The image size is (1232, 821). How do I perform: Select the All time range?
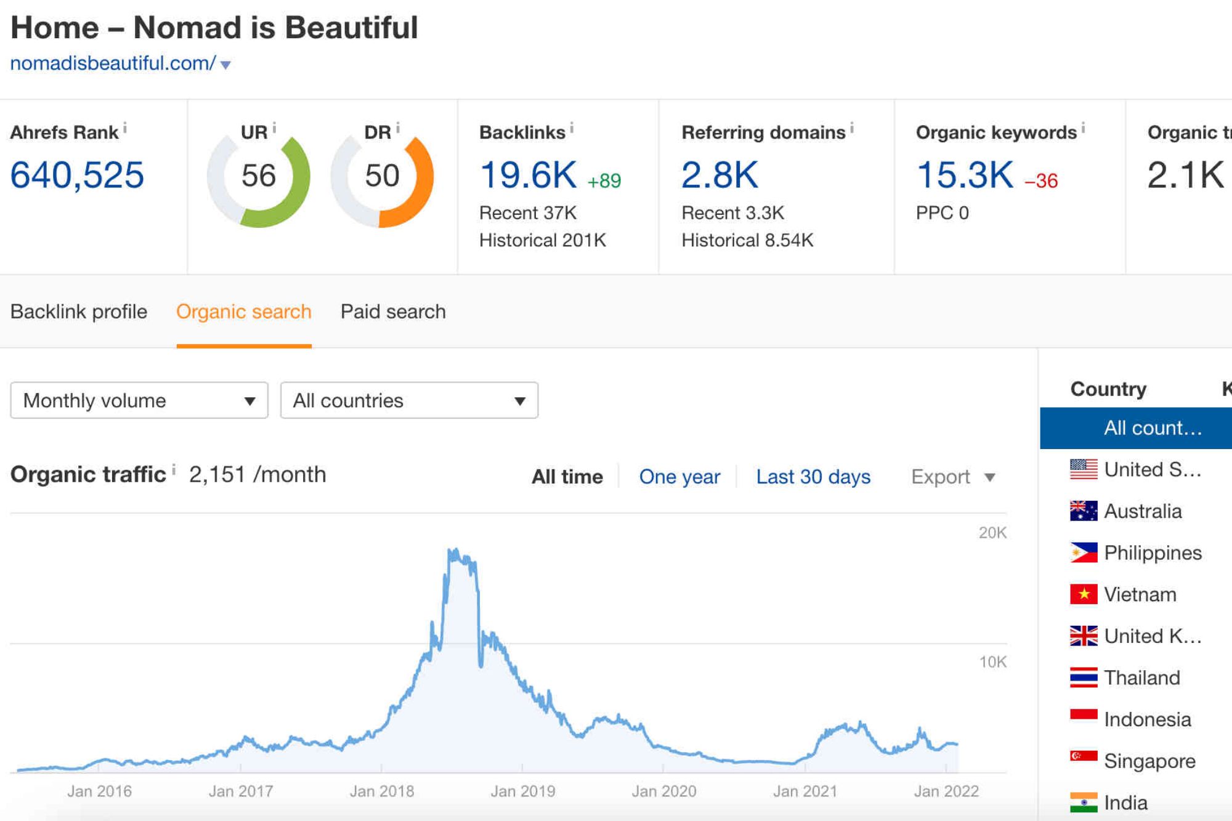tap(567, 477)
